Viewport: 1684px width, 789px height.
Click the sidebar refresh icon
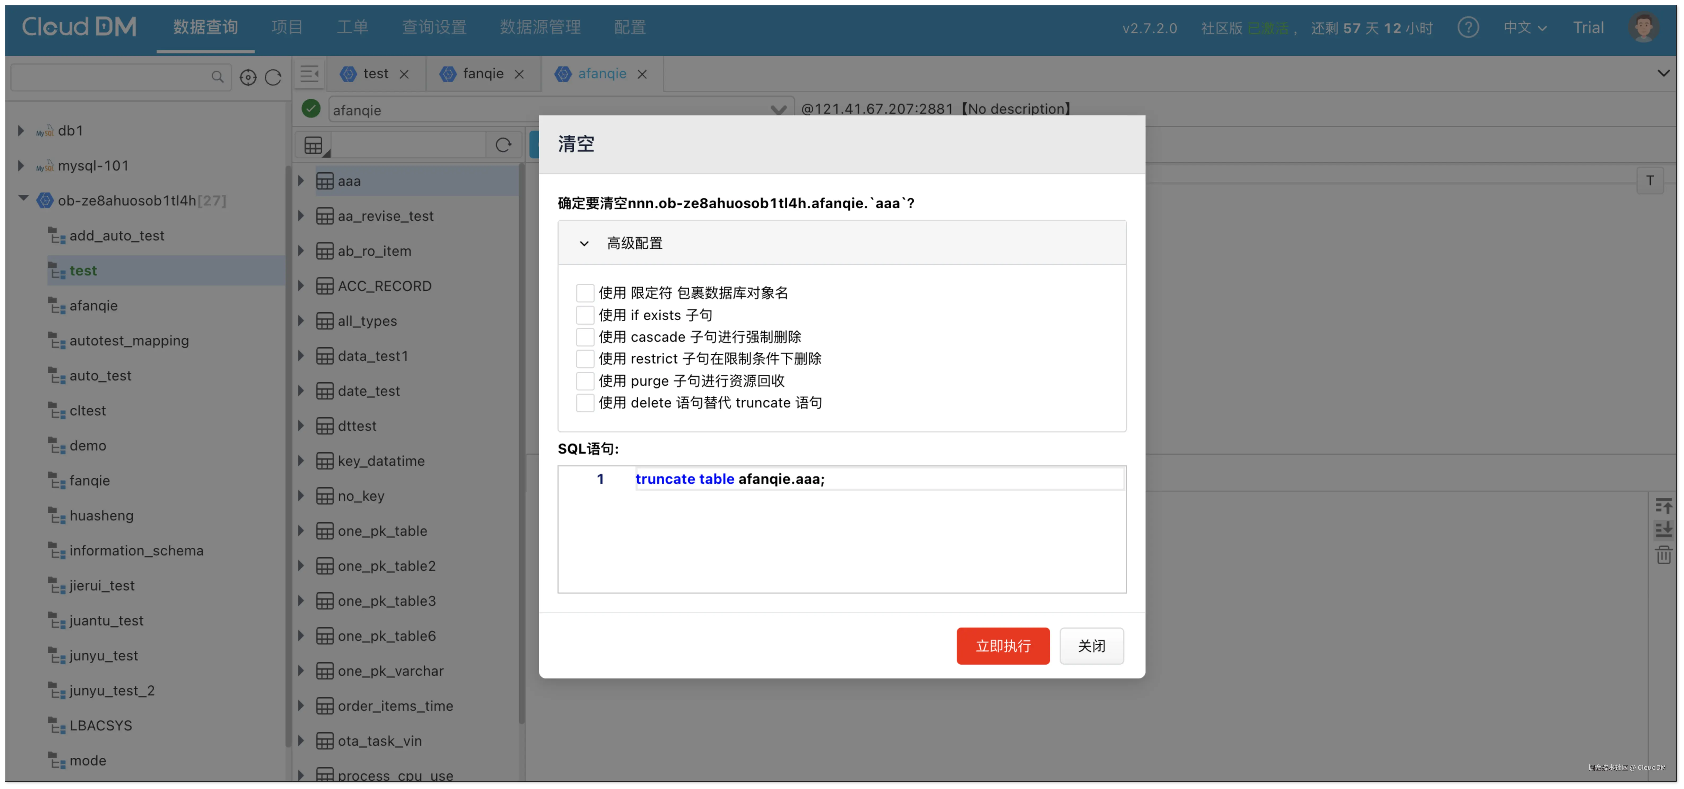pos(273,77)
